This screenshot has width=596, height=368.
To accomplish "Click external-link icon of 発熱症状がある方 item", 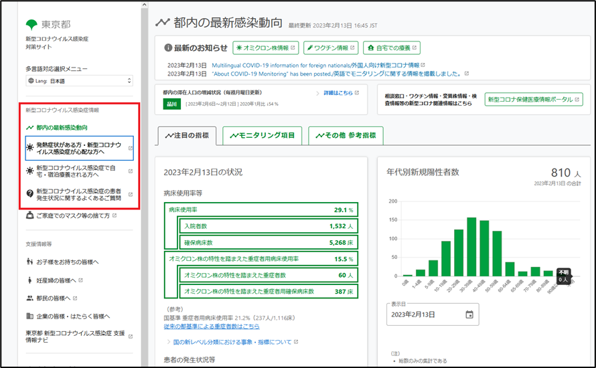I will (131, 148).
